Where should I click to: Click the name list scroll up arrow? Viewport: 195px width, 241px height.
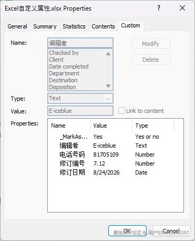point(108,54)
